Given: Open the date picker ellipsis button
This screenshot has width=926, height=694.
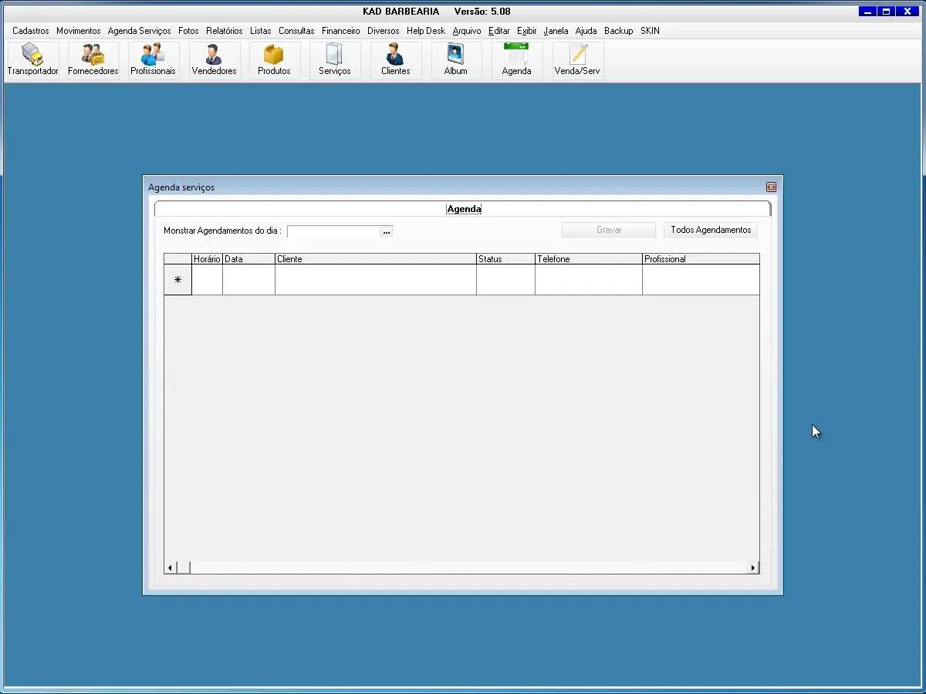Looking at the screenshot, I should click(x=387, y=231).
